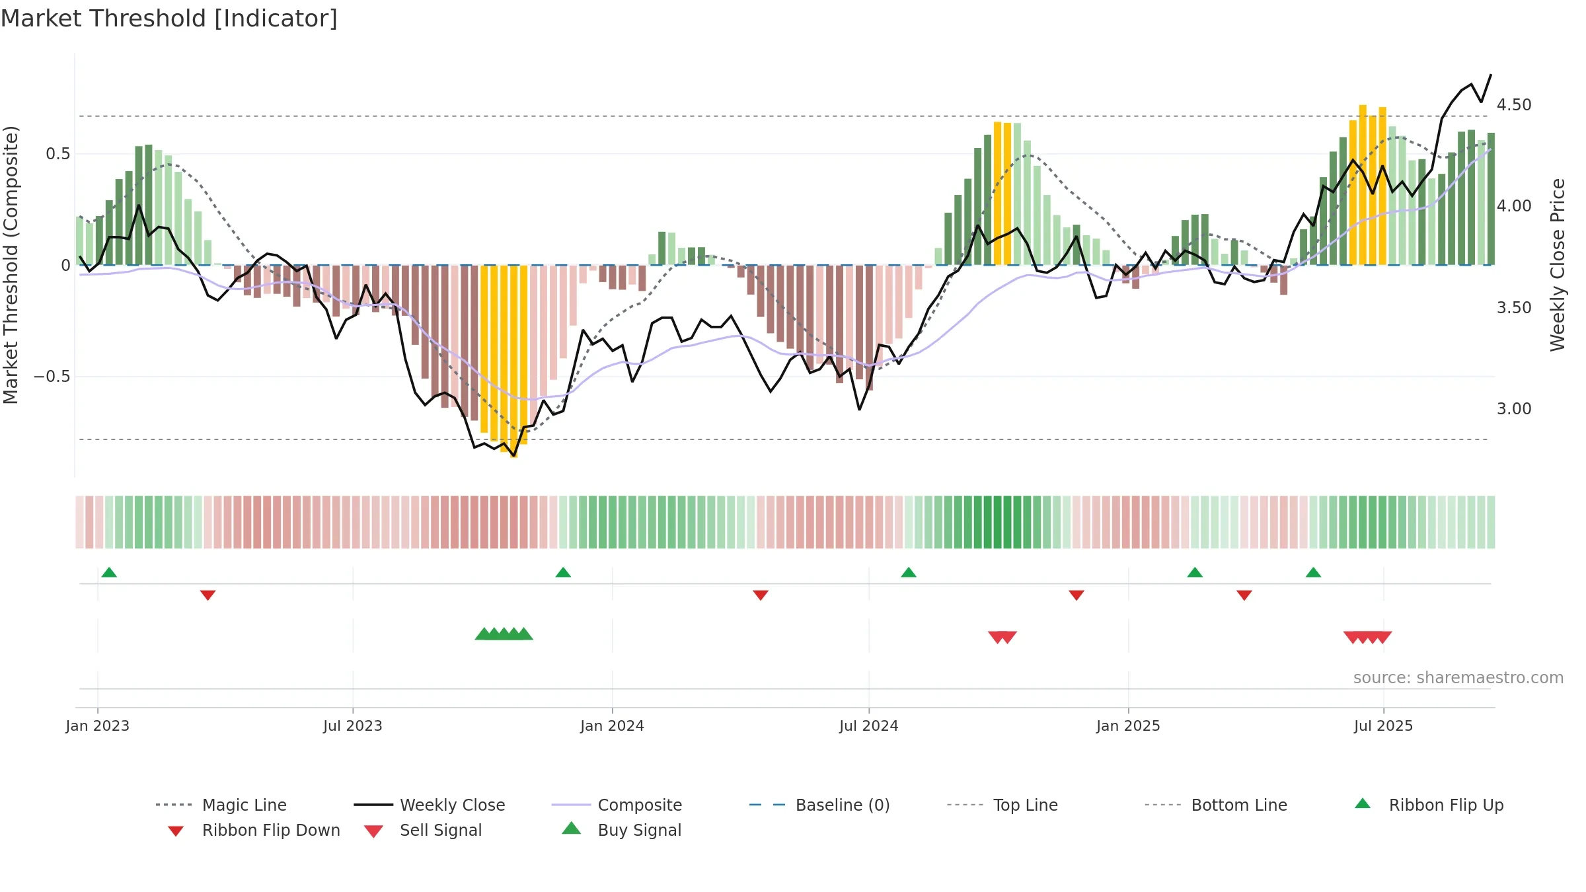Toggle the Baseline (0) legend entry
This screenshot has width=1586, height=892.
[819, 805]
